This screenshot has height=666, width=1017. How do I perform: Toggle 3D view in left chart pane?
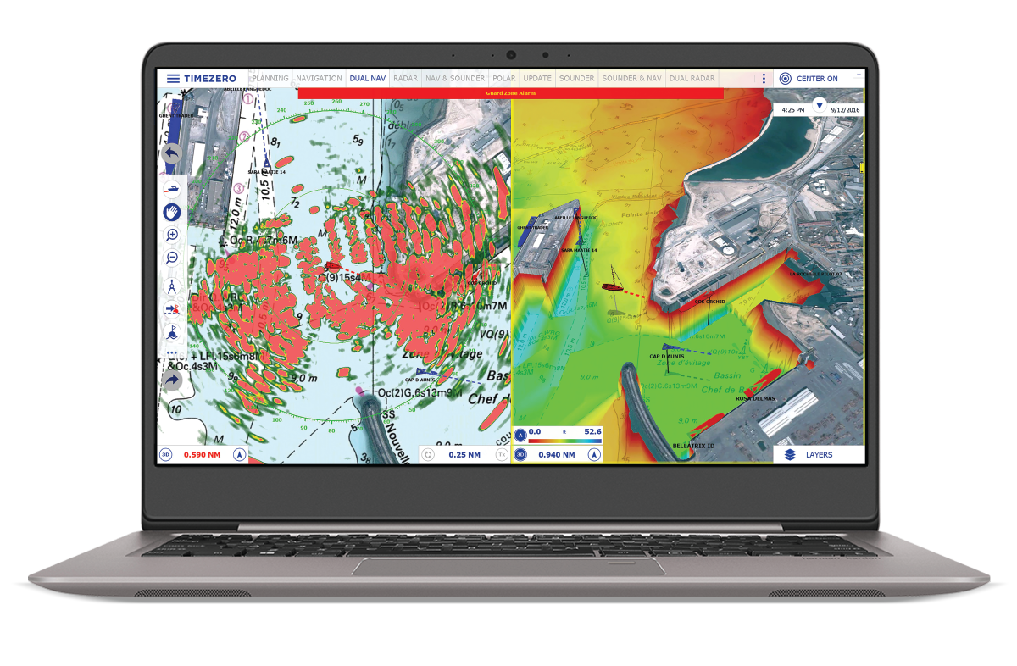[166, 454]
